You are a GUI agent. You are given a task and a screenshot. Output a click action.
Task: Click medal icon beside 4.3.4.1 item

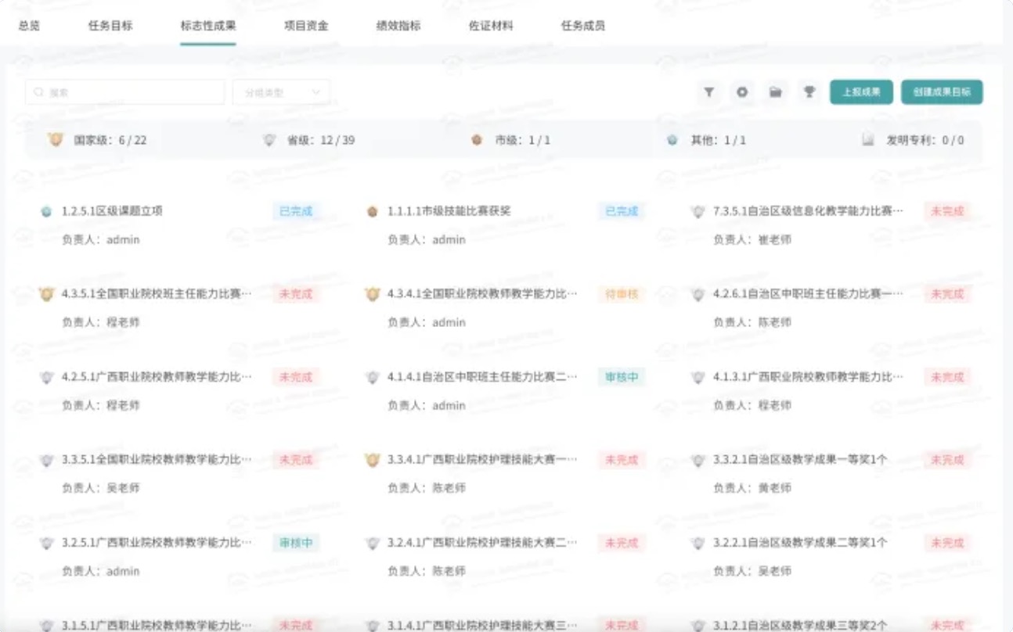pyautogui.click(x=373, y=294)
